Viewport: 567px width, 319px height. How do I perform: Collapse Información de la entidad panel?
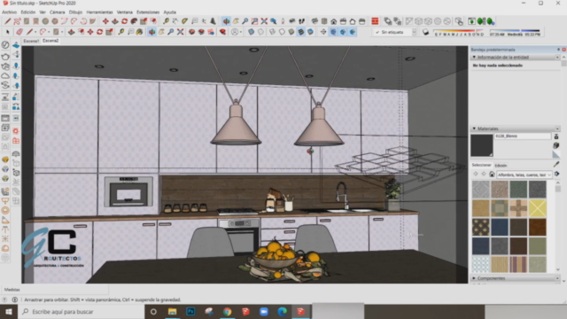point(474,57)
